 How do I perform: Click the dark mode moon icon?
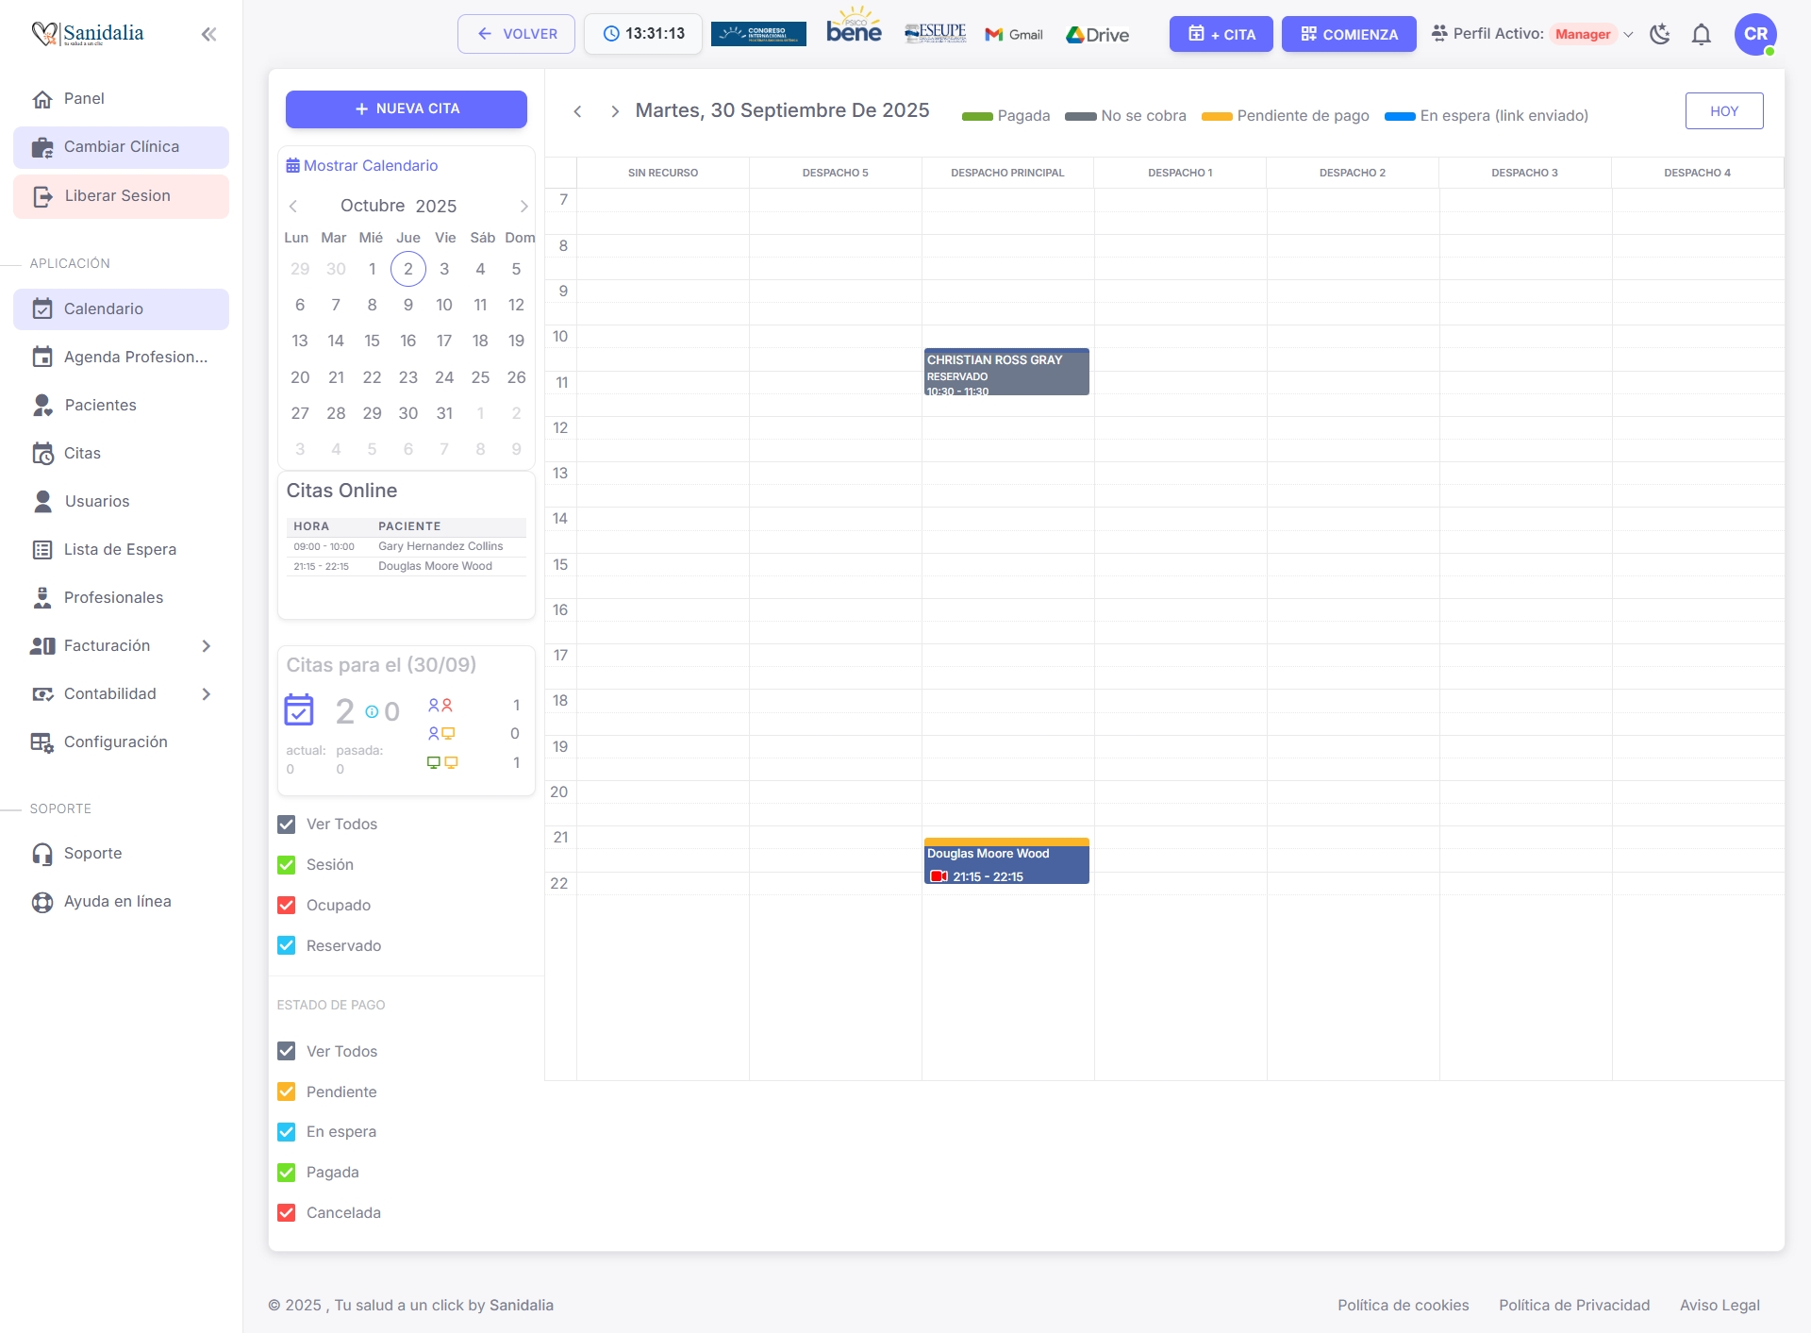[1661, 34]
